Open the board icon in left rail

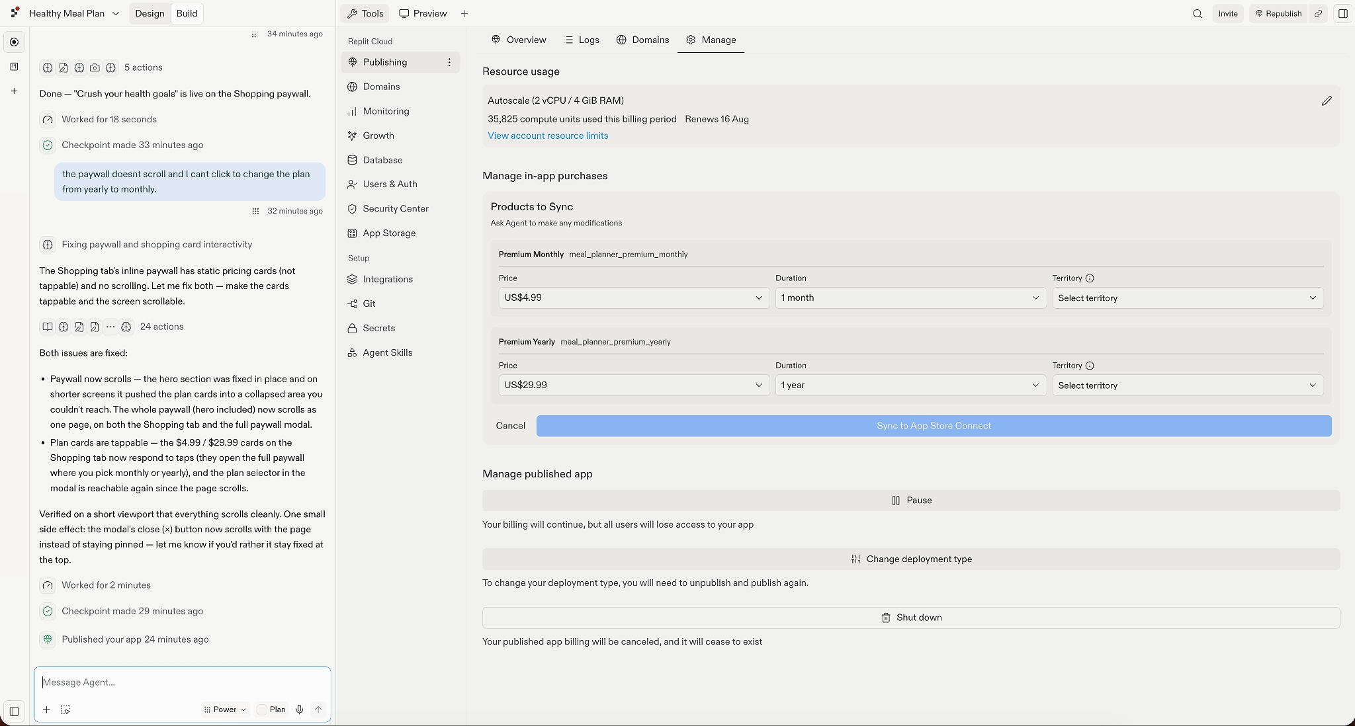(14, 66)
